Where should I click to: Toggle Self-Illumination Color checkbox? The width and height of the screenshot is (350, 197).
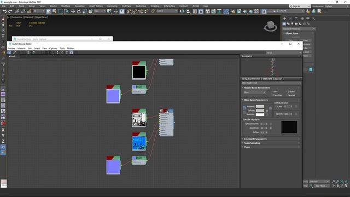pyautogui.click(x=276, y=107)
